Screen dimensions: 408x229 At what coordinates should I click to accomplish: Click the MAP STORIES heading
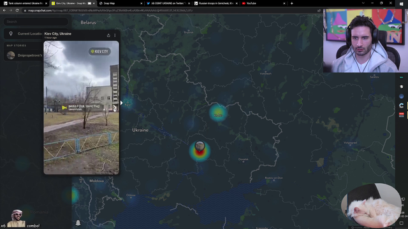pyautogui.click(x=17, y=45)
